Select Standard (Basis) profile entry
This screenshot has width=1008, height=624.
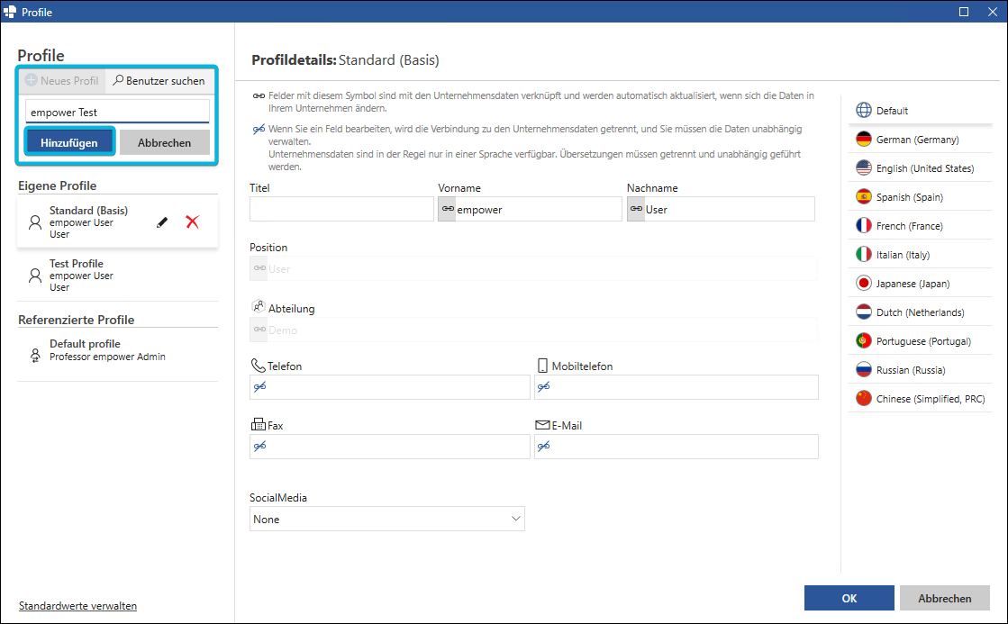point(118,222)
